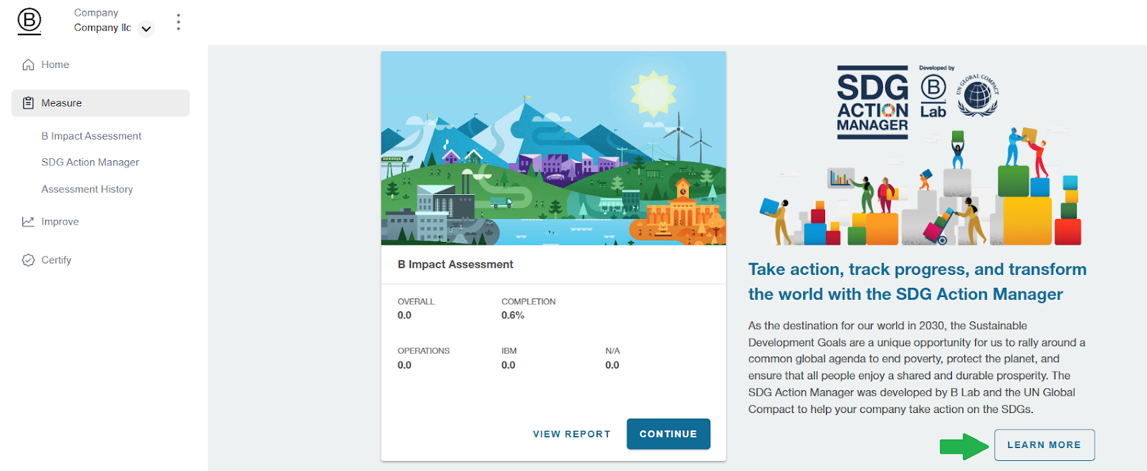The width and height of the screenshot is (1147, 471).
Task: Click the Home house icon
Action: (28, 64)
